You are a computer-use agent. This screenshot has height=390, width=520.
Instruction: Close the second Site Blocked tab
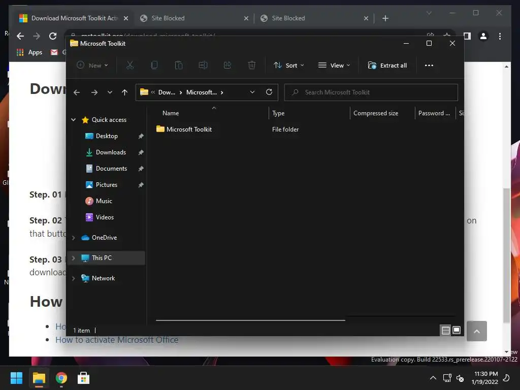tap(366, 18)
